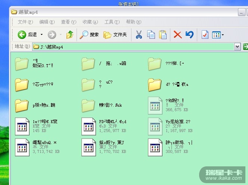Screen dimensions: 248x185
Task: Select the folder whose name starts with p and ends in x.
Action: click(x=22, y=106)
